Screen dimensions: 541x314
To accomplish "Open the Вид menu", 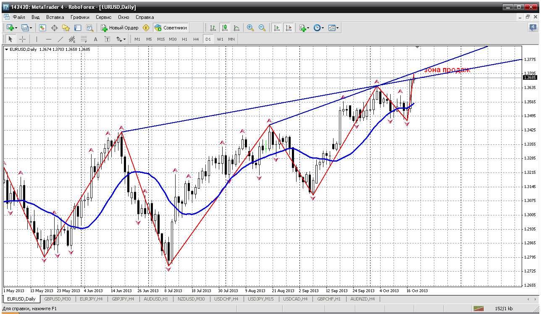I will point(36,17).
